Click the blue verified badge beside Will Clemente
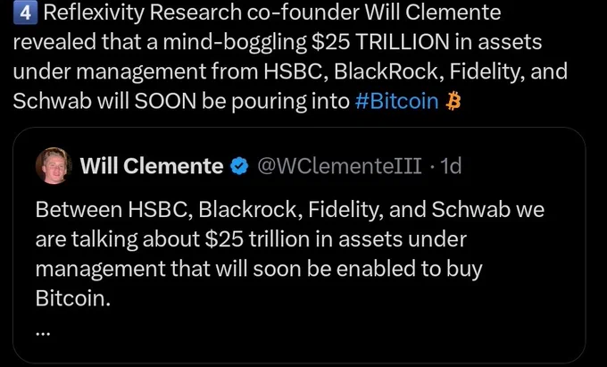This screenshot has width=607, height=367. [x=239, y=166]
